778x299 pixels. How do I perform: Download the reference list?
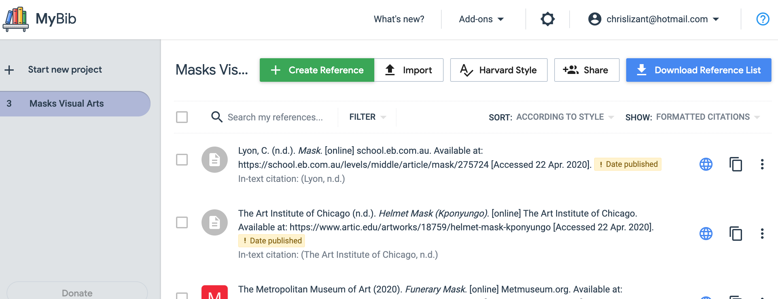coord(698,70)
